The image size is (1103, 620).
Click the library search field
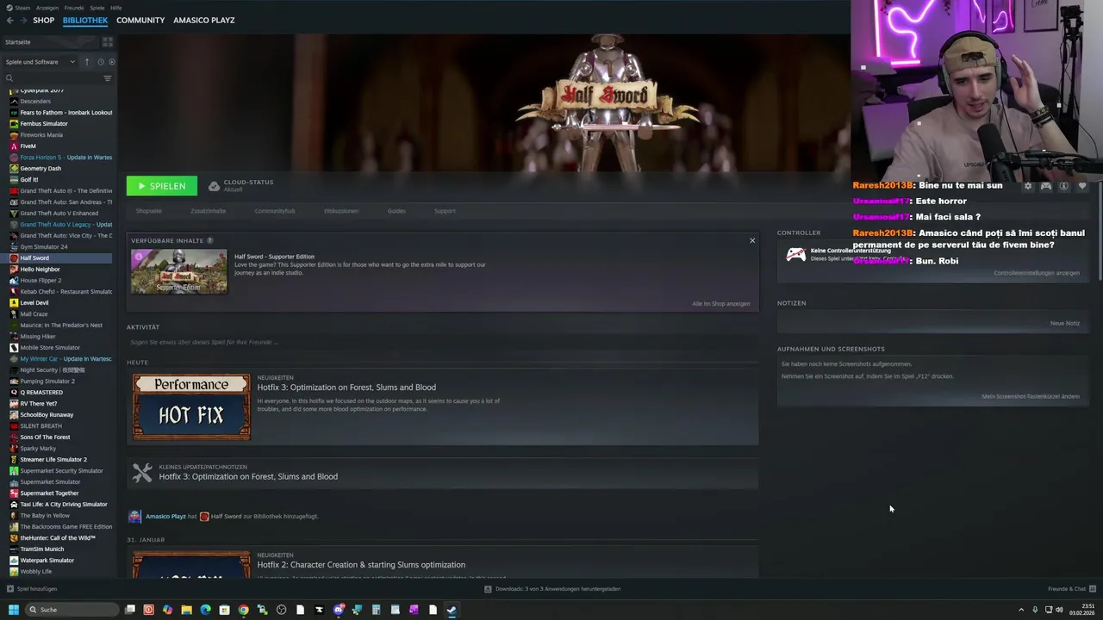pyautogui.click(x=52, y=78)
